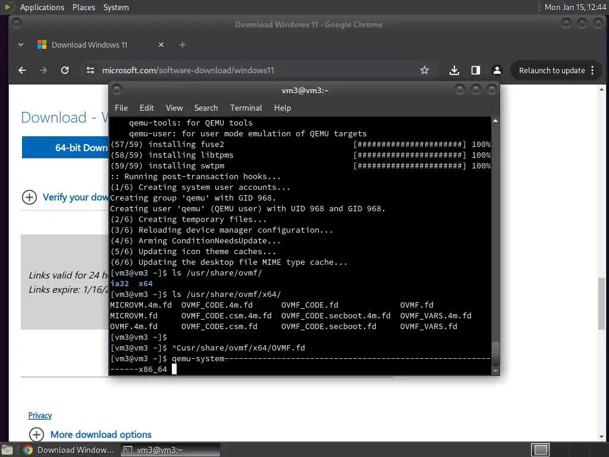Open terminal Help menu

(282, 108)
